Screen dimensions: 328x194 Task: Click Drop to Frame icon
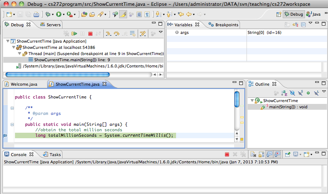pos(133,34)
